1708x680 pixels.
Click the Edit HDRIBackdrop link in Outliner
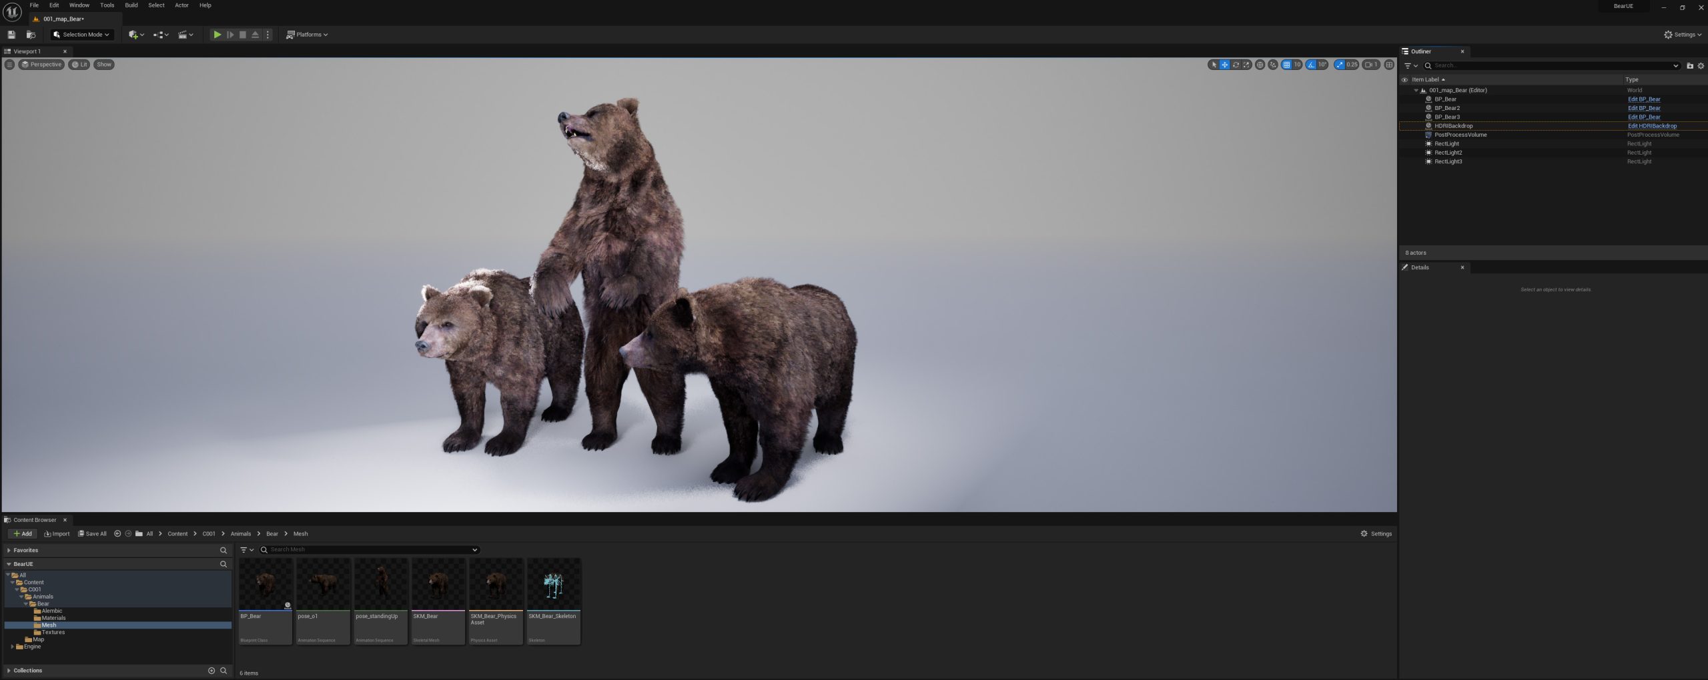[1652, 126]
